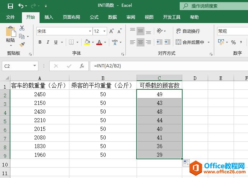Toggle Bold formatting

pos(40,42)
